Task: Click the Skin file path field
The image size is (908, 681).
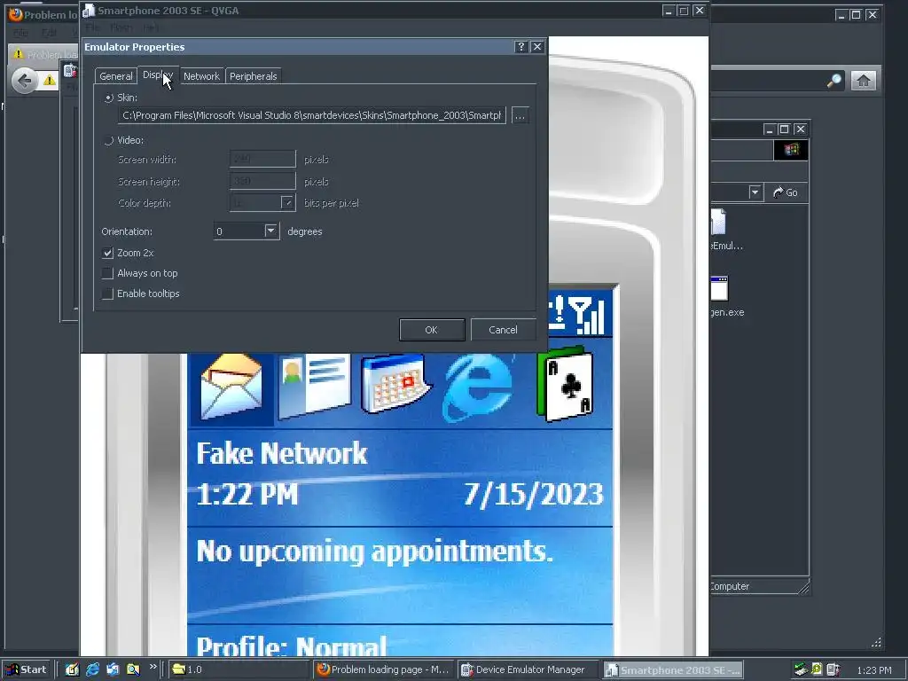Action: (x=312, y=115)
